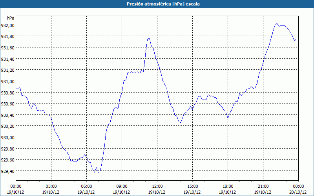Click the 06:00 time label

click(x=86, y=187)
